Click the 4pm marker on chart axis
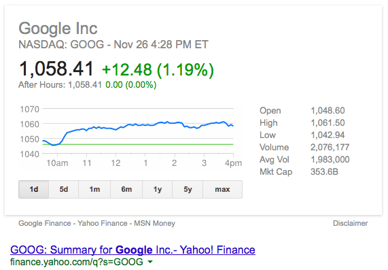The width and height of the screenshot is (388, 270). pos(233,163)
